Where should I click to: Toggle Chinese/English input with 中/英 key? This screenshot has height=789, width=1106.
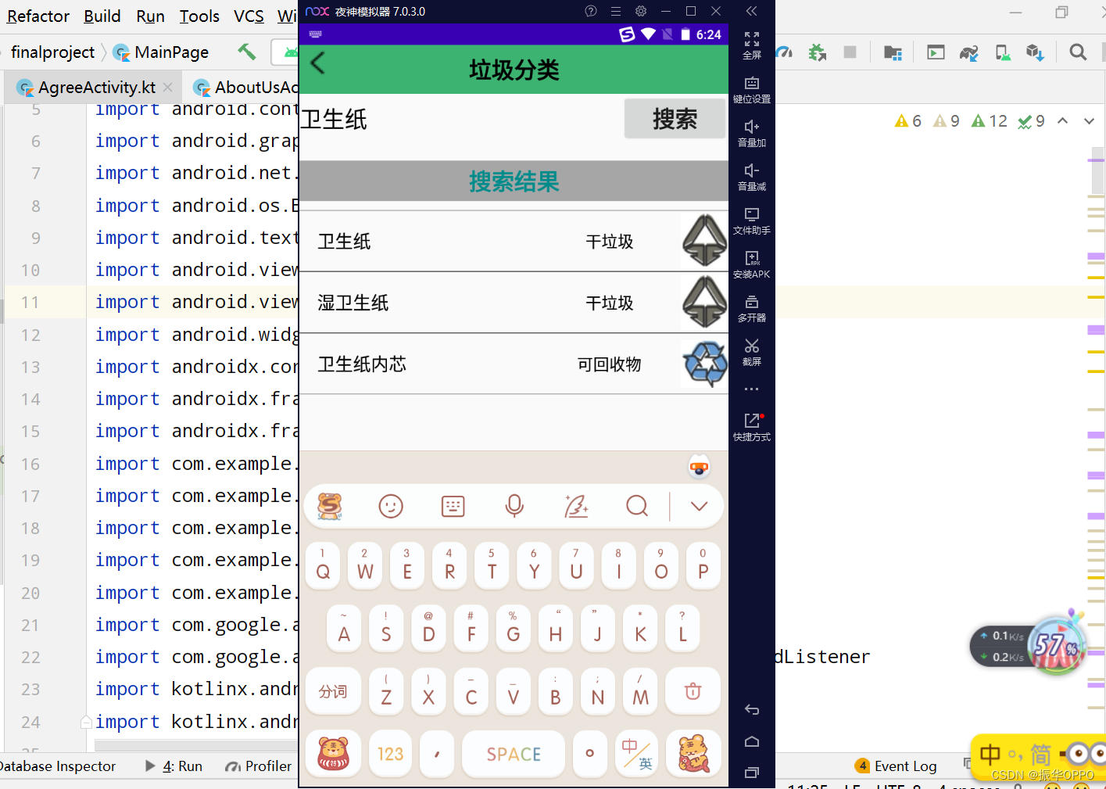pos(637,754)
